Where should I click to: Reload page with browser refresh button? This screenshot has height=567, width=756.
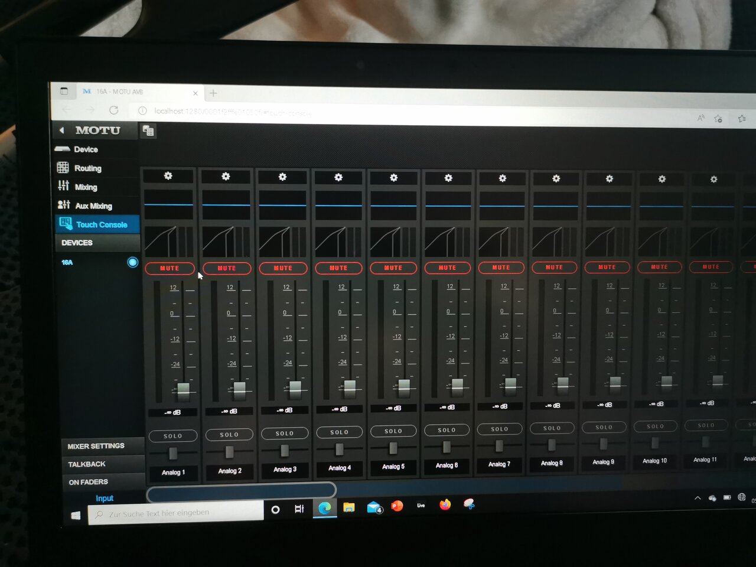point(114,110)
